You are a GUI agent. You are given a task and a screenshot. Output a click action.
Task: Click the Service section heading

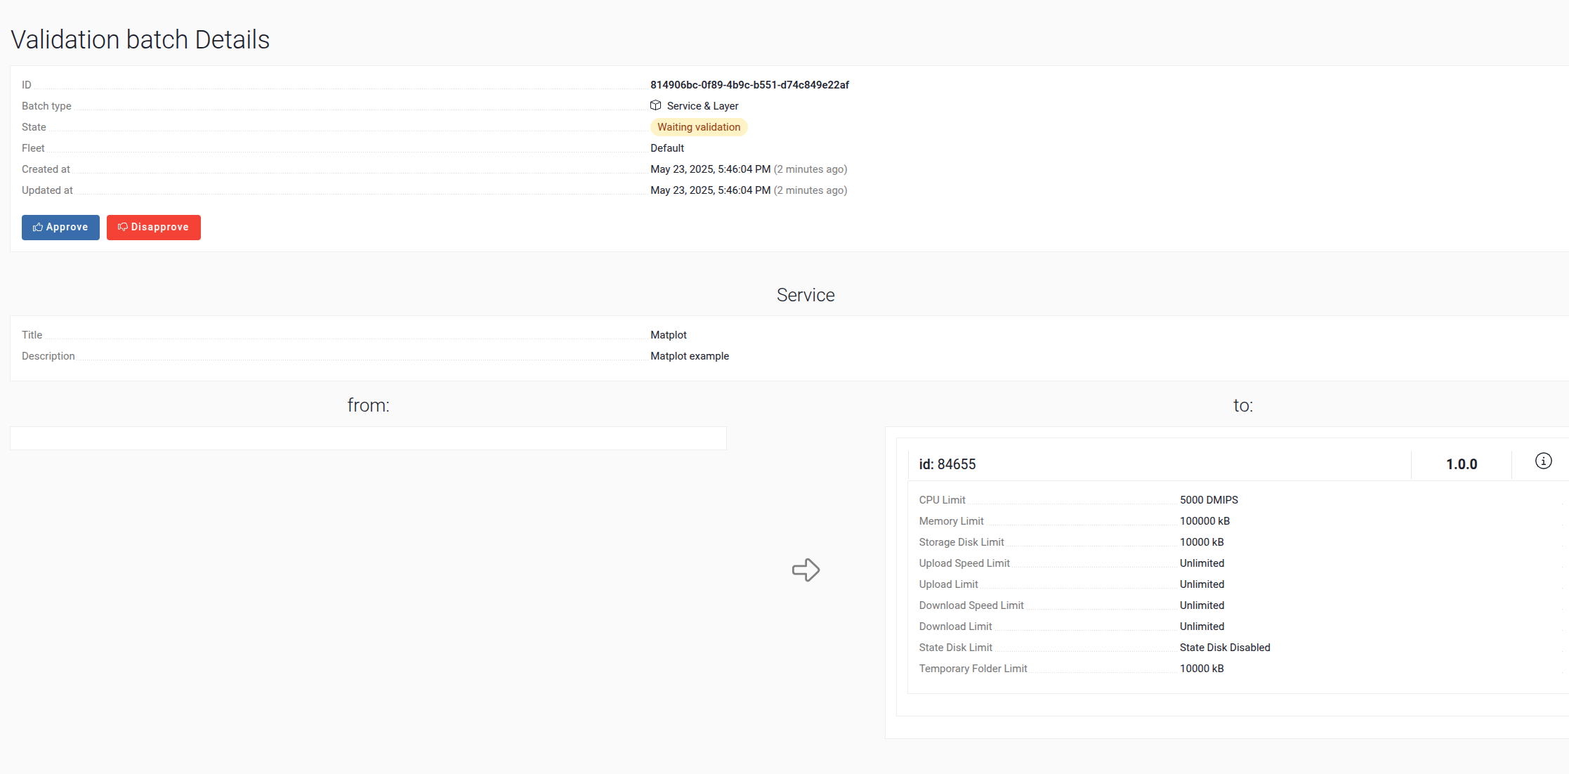pos(805,295)
